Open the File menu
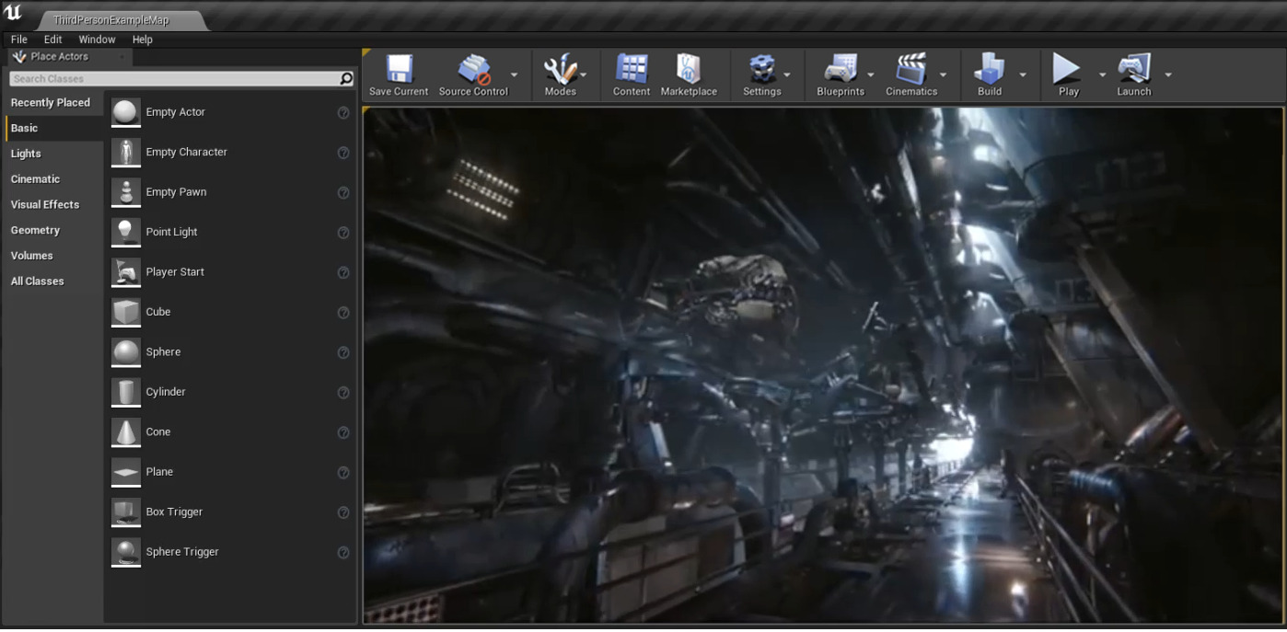Screen dimensions: 1287x632 (x=19, y=40)
